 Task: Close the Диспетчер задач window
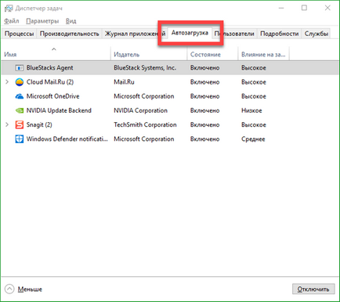[x=327, y=8]
